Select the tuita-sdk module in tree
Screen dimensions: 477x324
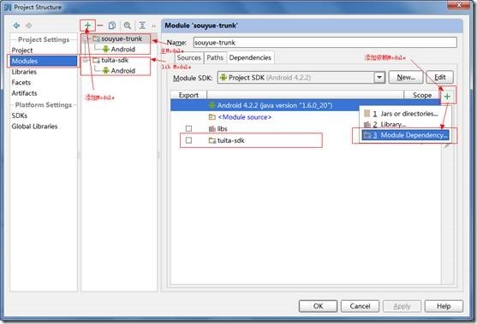[x=110, y=60]
